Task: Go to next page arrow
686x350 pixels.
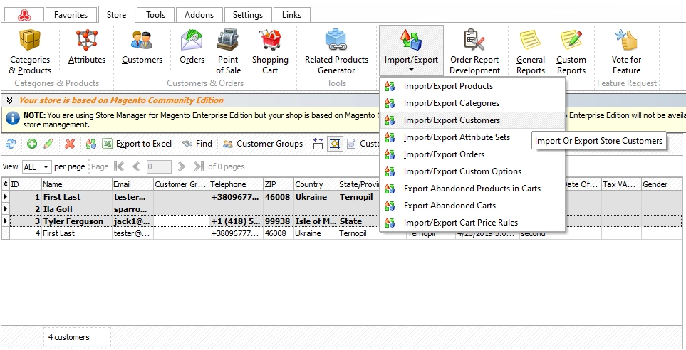Action: pos(182,166)
